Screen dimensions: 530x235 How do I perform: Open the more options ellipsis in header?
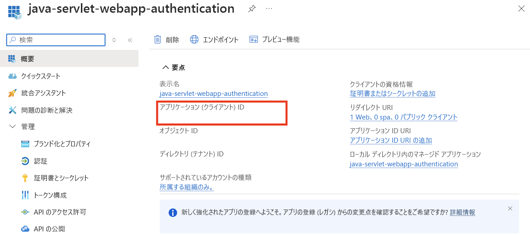coord(269,9)
